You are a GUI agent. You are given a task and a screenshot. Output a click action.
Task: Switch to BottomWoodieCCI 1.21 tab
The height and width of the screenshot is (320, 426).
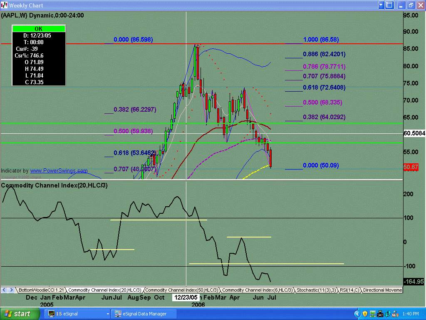coord(41,290)
